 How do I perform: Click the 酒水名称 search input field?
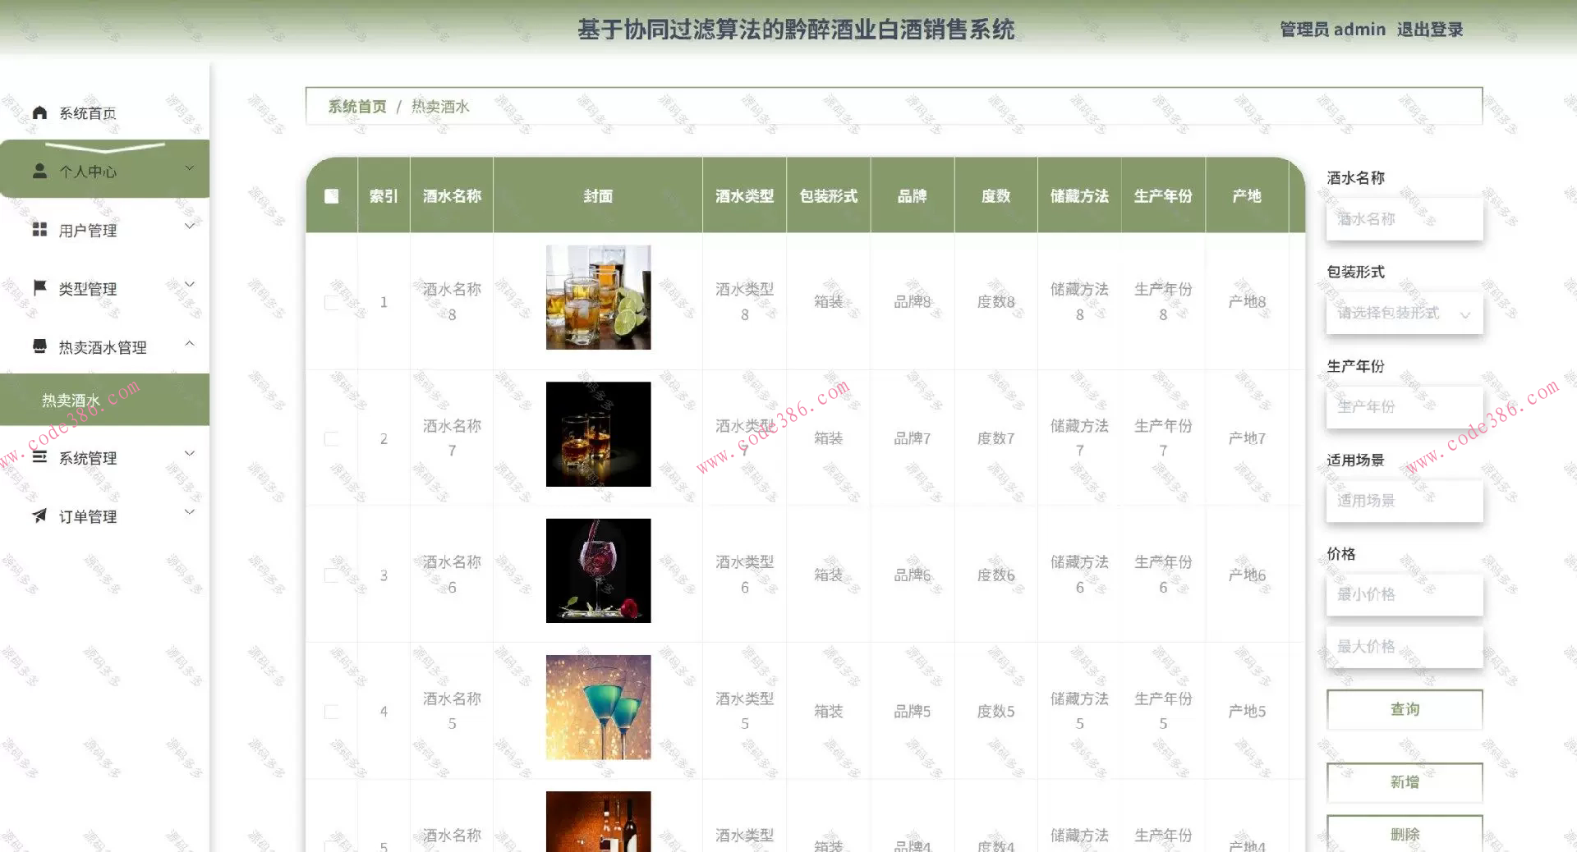(x=1404, y=218)
